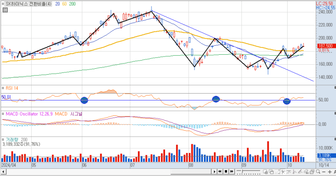
Task: Click the HC:-24.55 value
Action: click(326, 8)
